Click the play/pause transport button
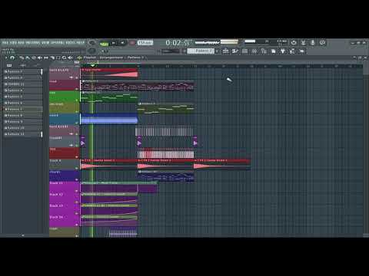This screenshot has height=276, width=369. click(x=113, y=43)
